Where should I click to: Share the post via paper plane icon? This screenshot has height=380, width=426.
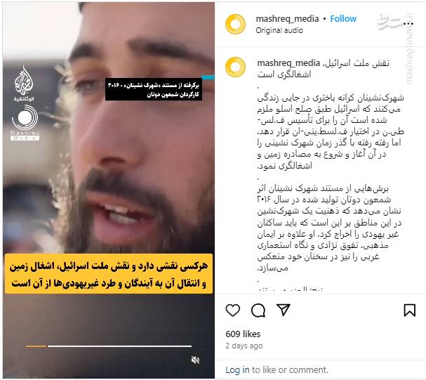[284, 310]
